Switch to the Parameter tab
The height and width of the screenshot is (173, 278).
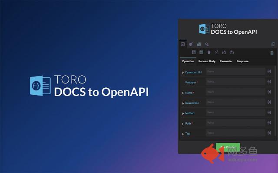[226, 61]
